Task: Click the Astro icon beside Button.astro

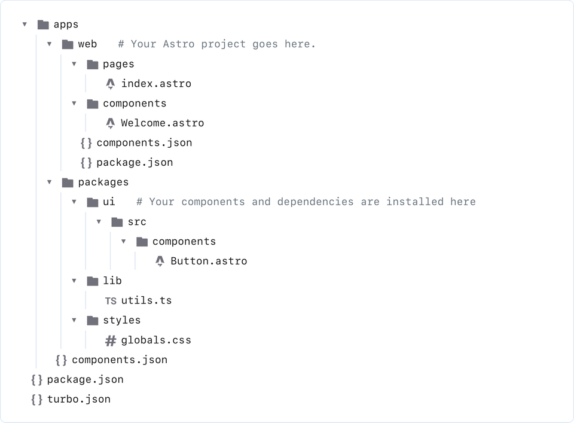Action: coord(160,261)
